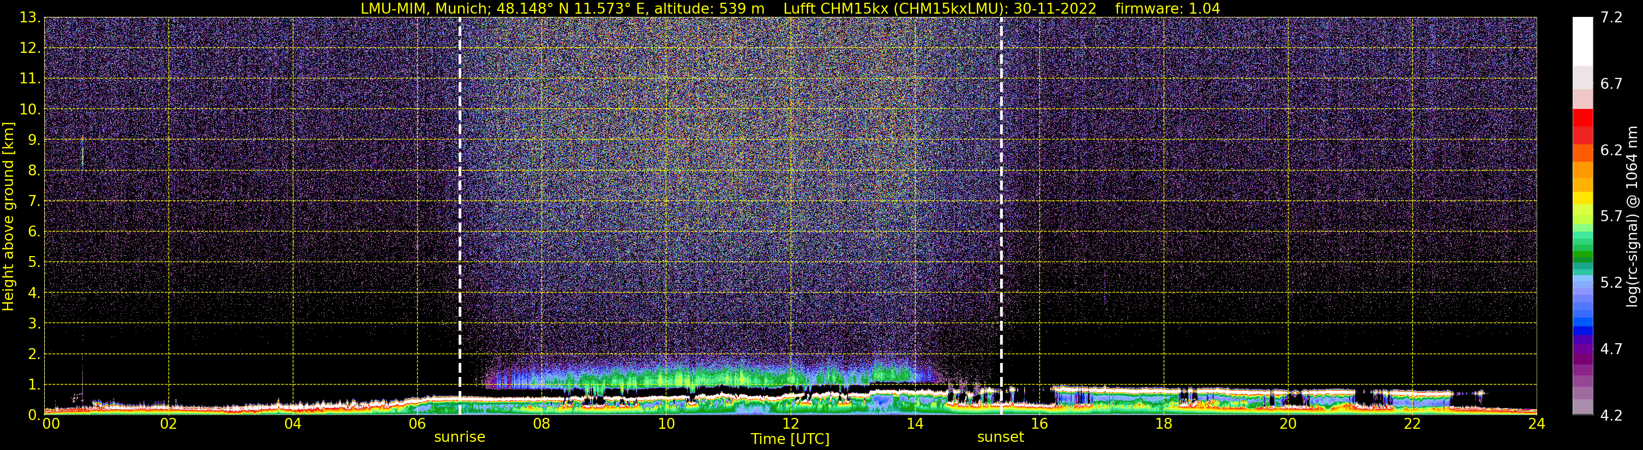Click the colorbar tick label "4.7"
This screenshot has width=1643, height=450.
pos(1610,349)
